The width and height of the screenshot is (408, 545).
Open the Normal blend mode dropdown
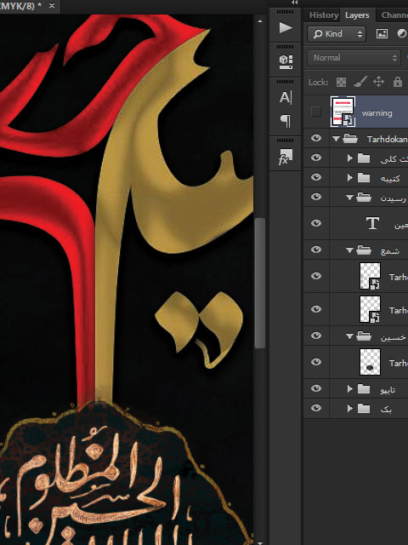[354, 58]
